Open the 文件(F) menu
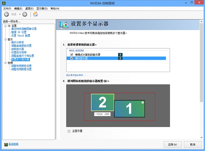Viewport: 205px width, 151px height. [x=7, y=9]
